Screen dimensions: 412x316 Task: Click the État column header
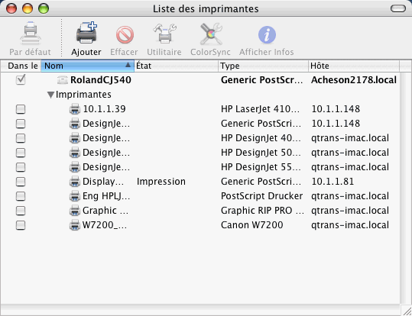click(x=177, y=66)
